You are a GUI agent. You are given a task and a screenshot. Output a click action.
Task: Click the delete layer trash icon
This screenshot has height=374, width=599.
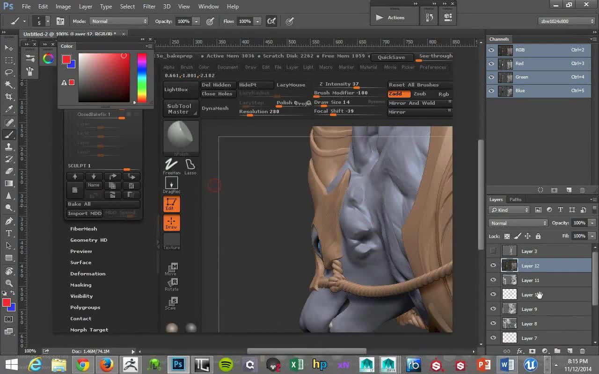pyautogui.click(x=582, y=351)
